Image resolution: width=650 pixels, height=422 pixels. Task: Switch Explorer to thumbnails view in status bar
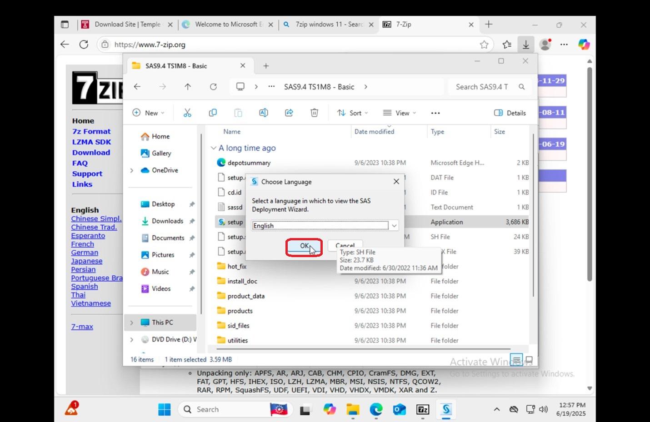click(x=529, y=360)
